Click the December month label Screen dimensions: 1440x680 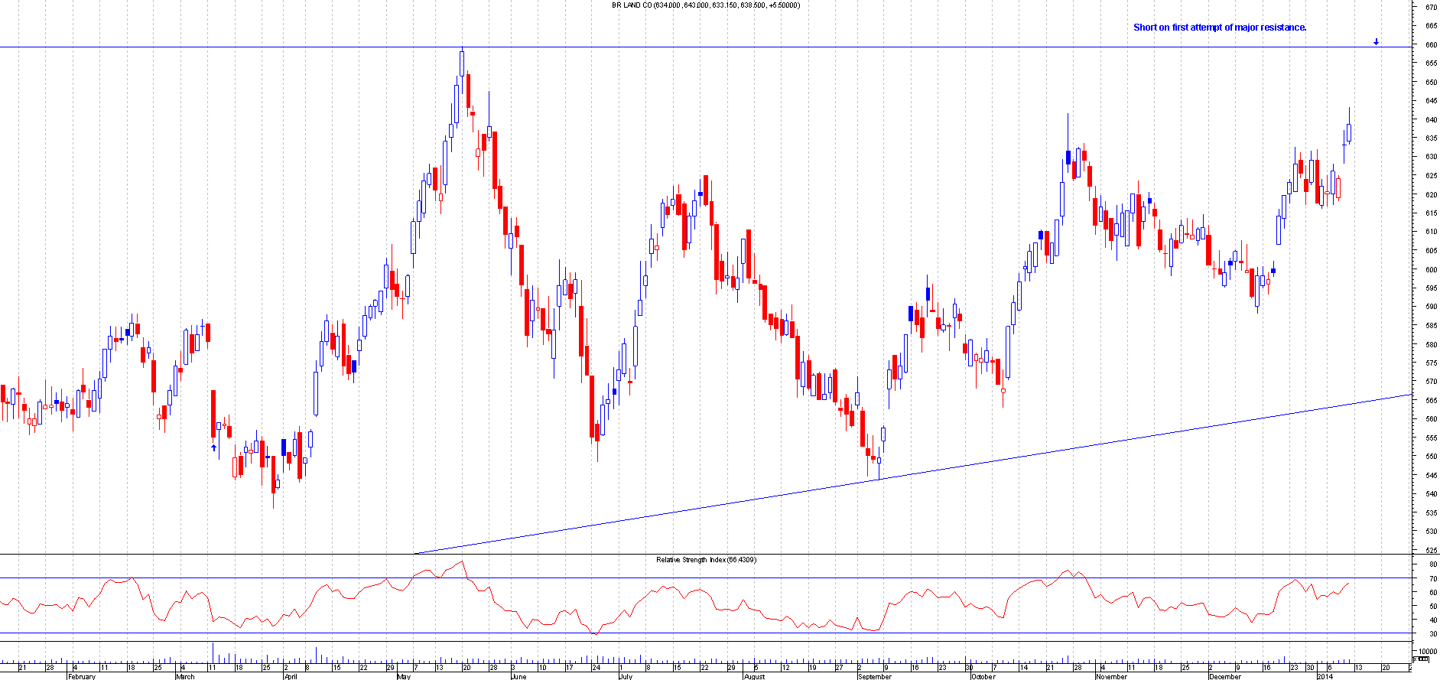pos(1224,676)
